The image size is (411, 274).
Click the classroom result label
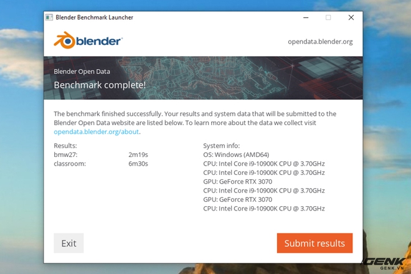(70, 164)
